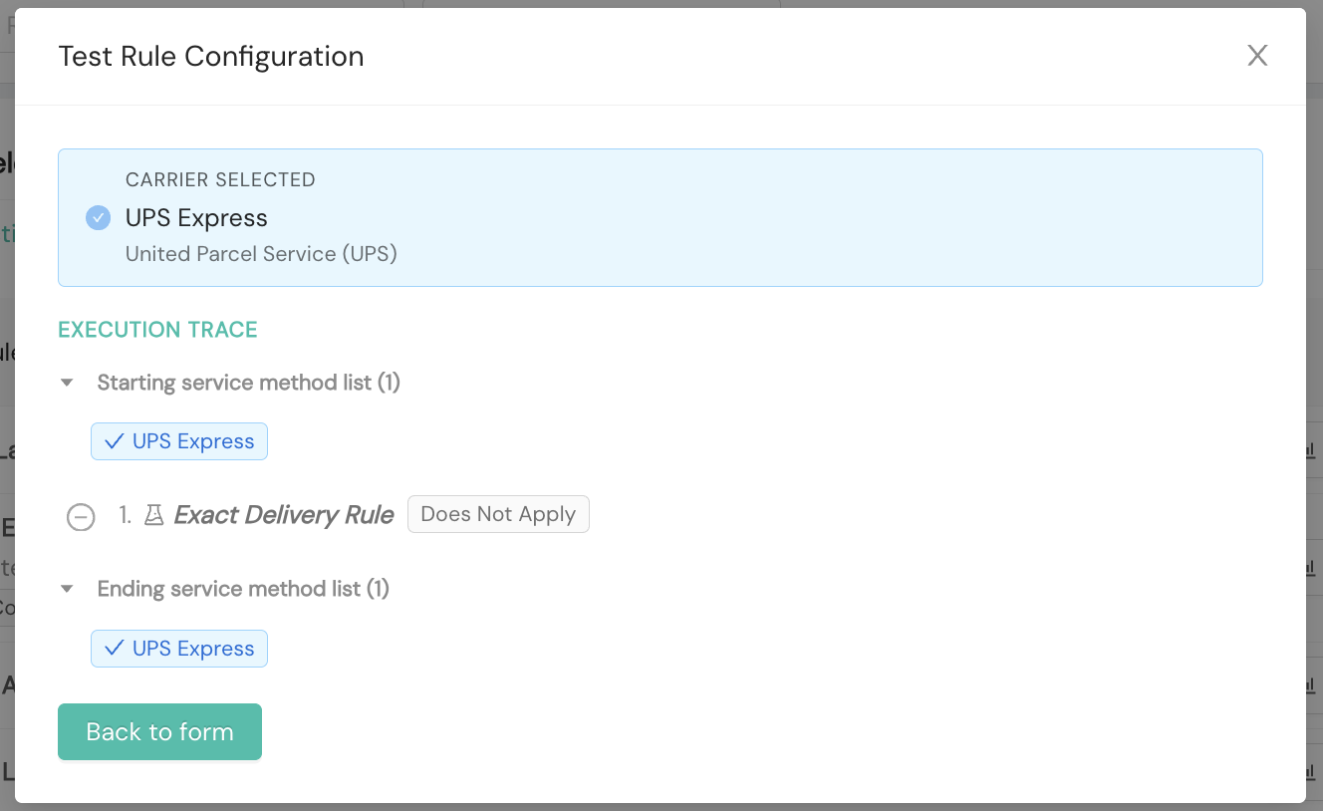The height and width of the screenshot is (811, 1323).
Task: Click the CARRIER SELECTED label
Action: tap(220, 180)
